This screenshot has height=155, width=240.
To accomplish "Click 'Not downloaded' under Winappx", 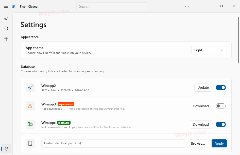I will click(x=52, y=127).
